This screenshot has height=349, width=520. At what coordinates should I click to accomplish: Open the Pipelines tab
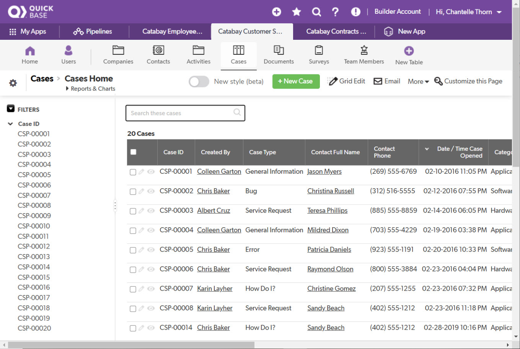93,32
